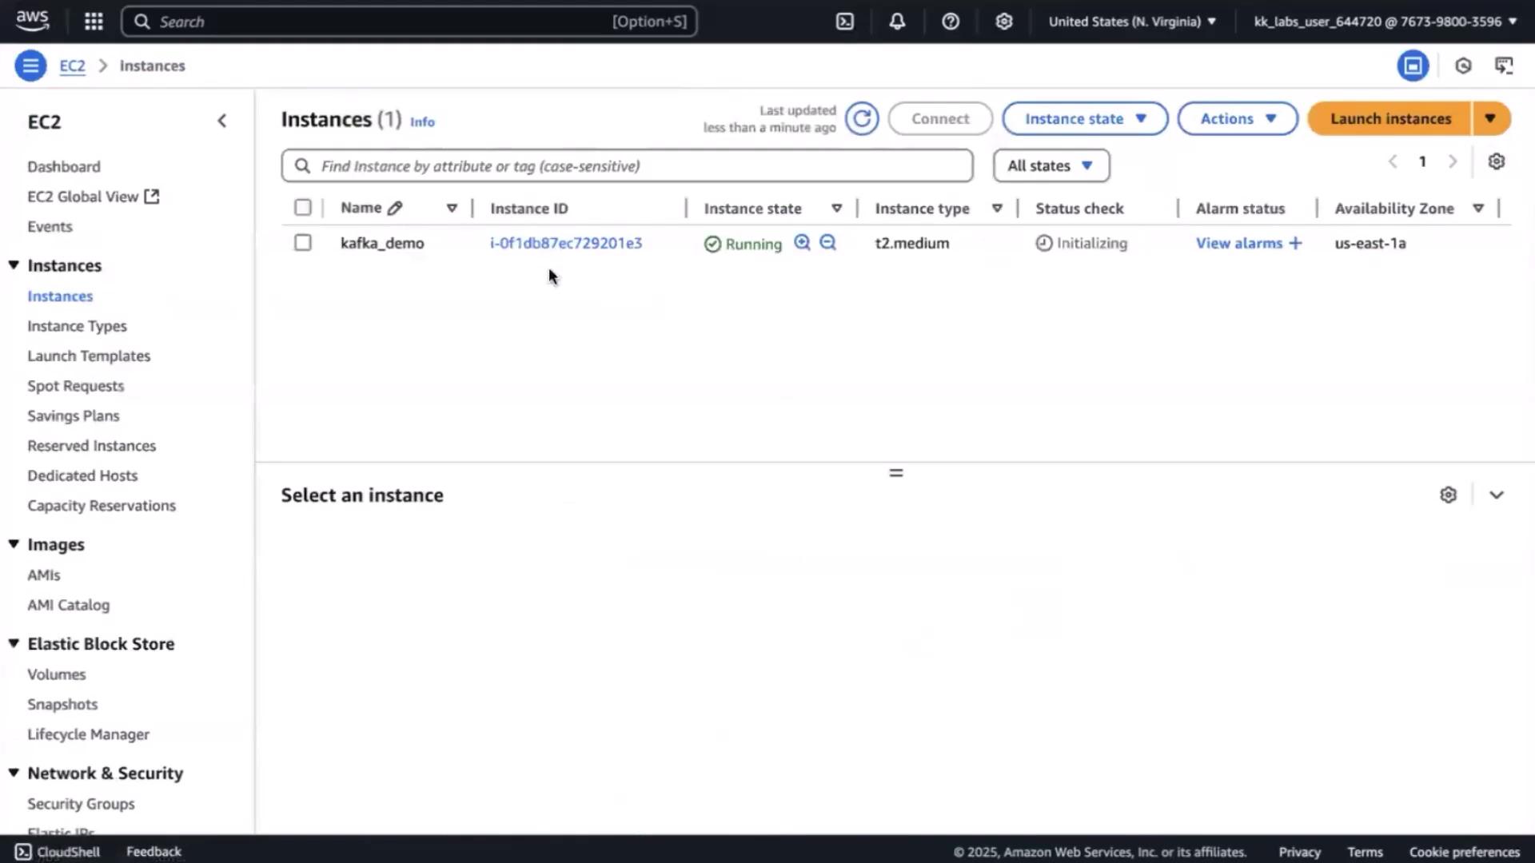Image resolution: width=1535 pixels, height=863 pixels.
Task: Open instance ID i-0f1db87ec729201e3 link
Action: (566, 243)
